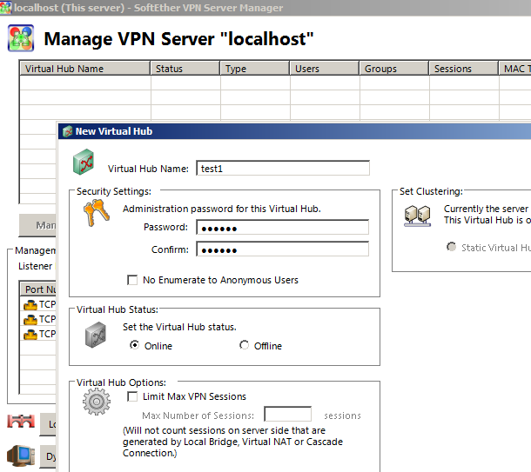
Task: Click the gear icon in Virtual Hub Options
Action: pyautogui.click(x=97, y=402)
